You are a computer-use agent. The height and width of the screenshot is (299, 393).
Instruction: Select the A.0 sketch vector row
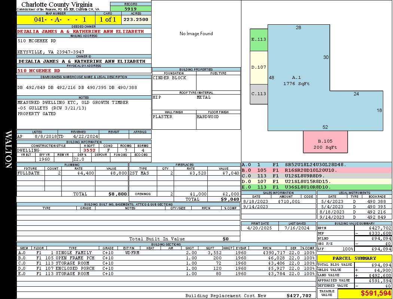click(317, 164)
